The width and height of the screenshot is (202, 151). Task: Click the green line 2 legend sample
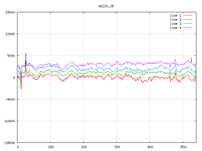pyautogui.click(x=188, y=20)
